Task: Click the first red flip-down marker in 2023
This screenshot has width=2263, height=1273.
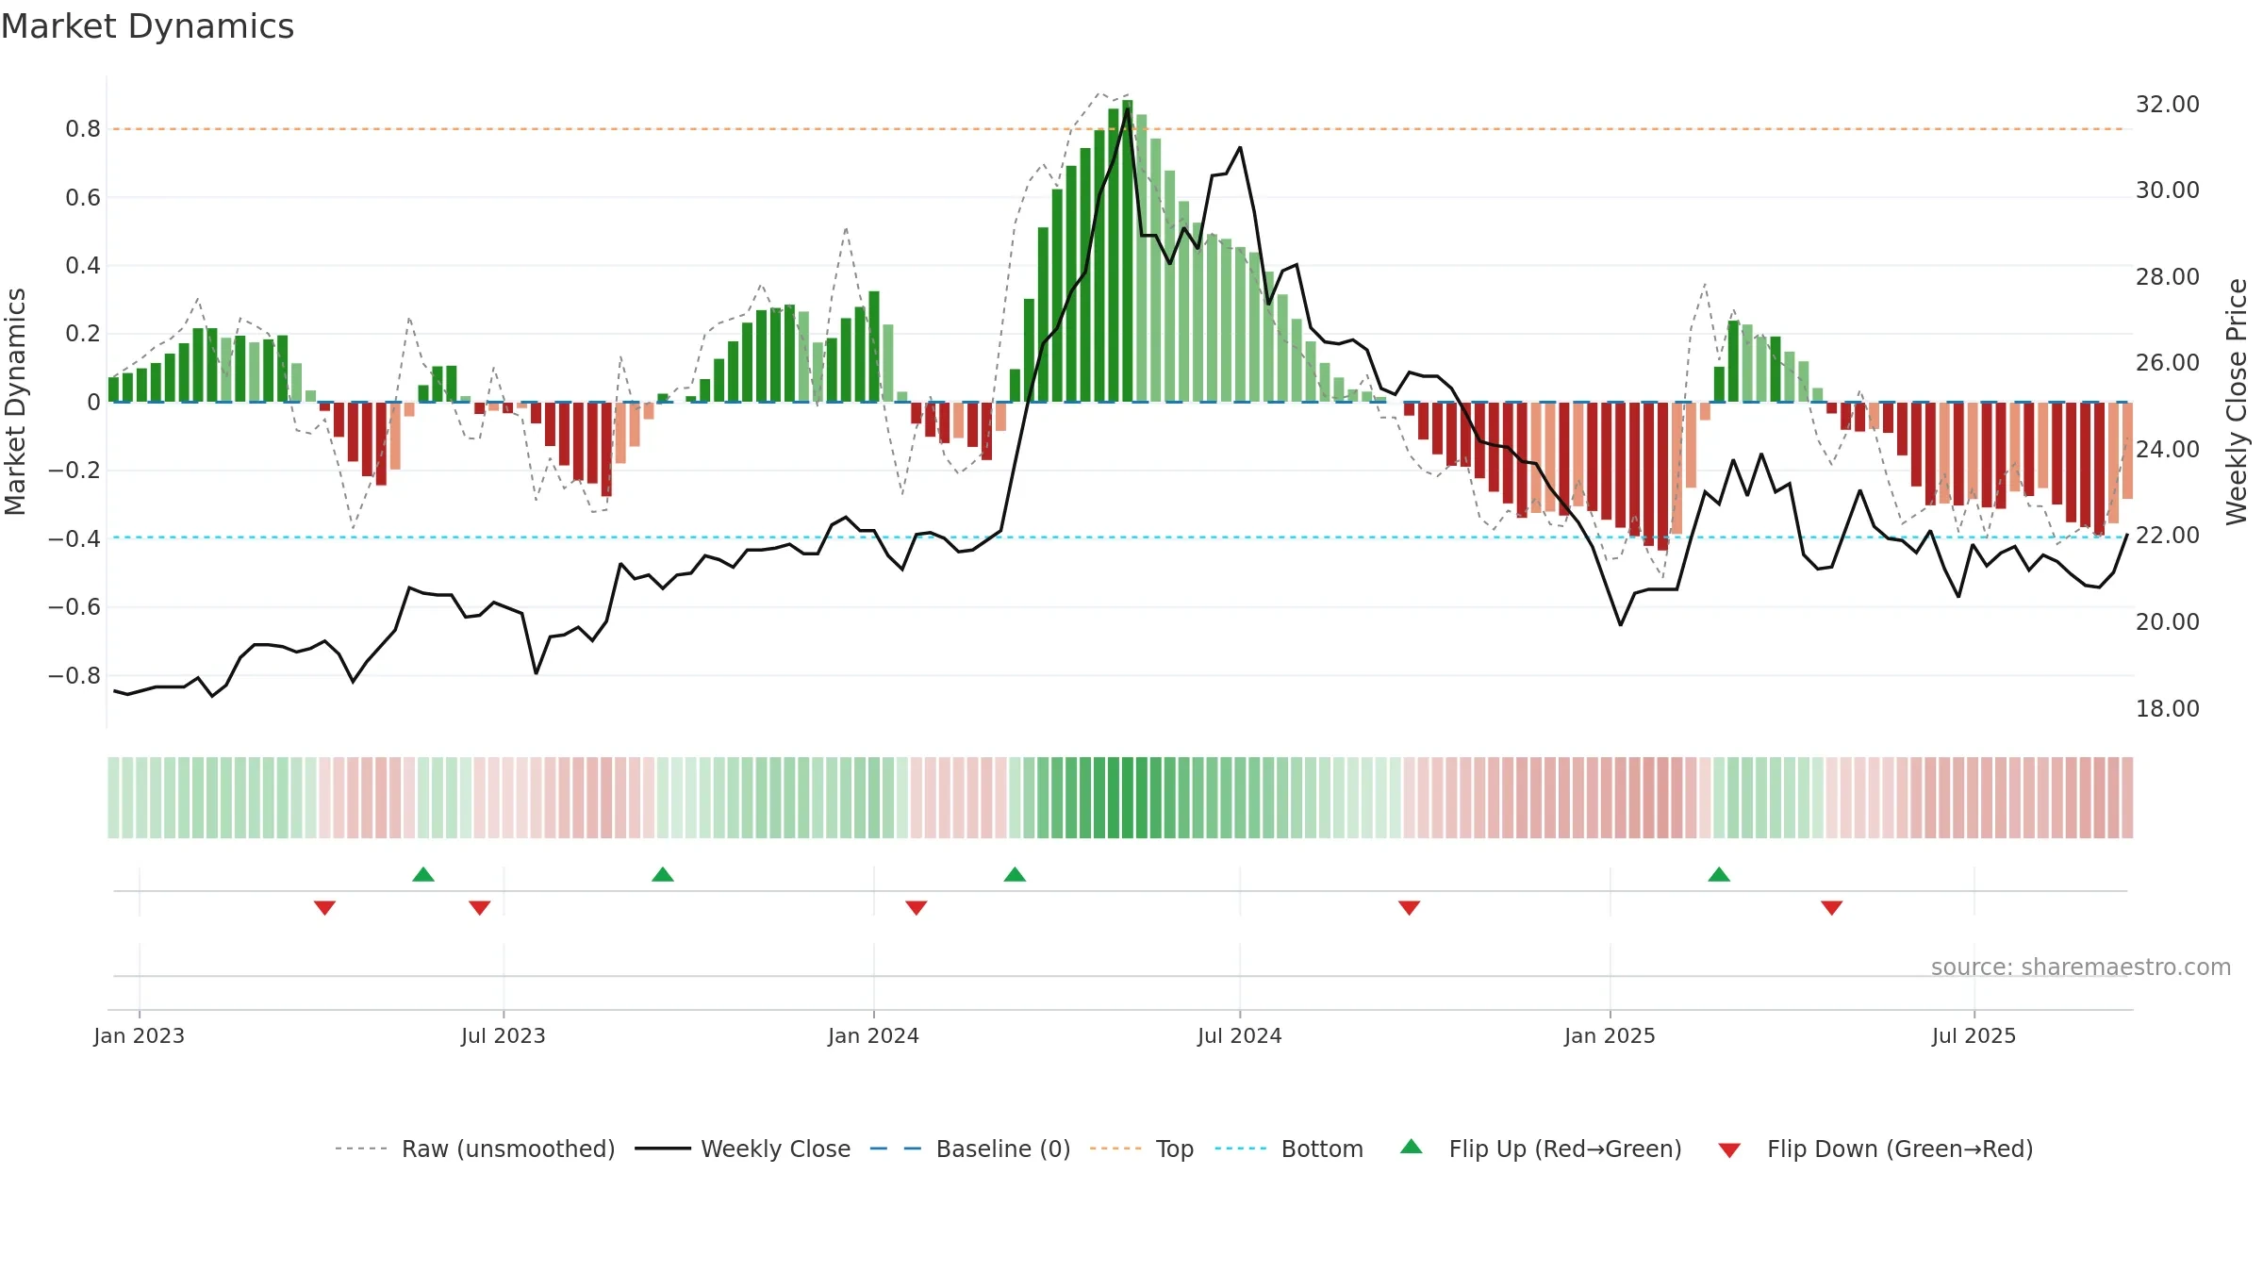Action: click(x=324, y=908)
